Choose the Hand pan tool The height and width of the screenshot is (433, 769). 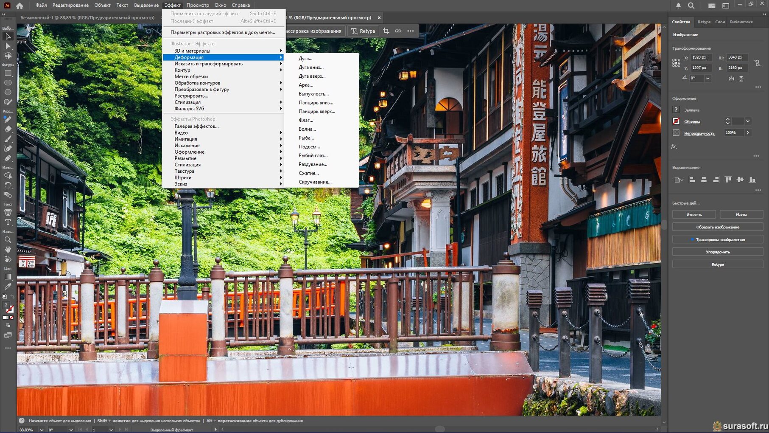coord(8,249)
